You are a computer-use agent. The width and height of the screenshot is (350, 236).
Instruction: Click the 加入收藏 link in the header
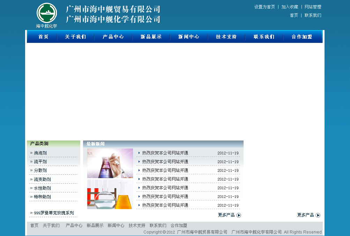(290, 7)
